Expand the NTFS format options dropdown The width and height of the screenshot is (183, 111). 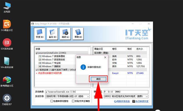click(147, 97)
